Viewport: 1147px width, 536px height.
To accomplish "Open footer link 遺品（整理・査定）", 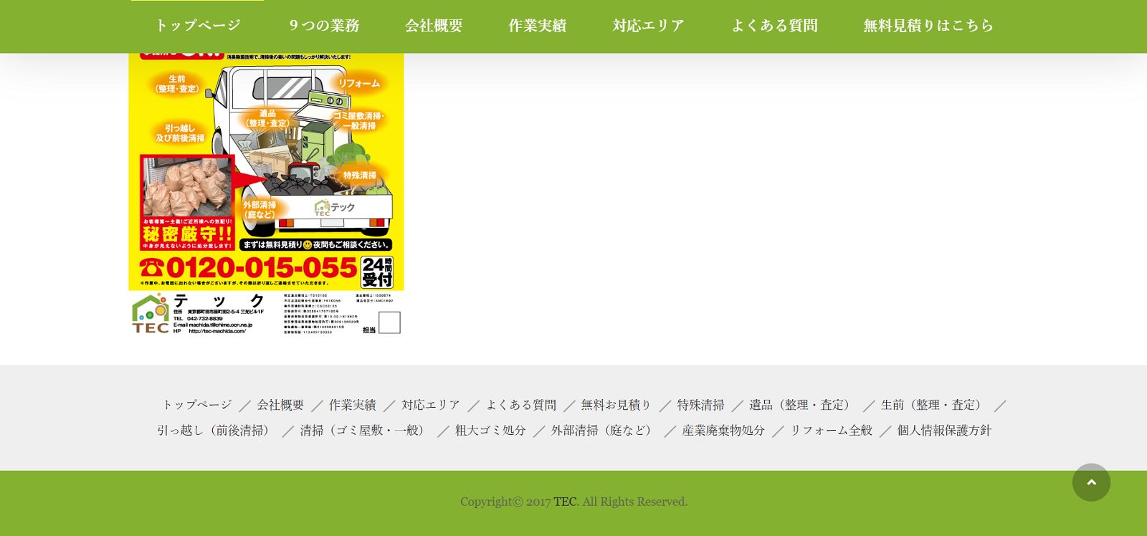I will click(x=802, y=405).
